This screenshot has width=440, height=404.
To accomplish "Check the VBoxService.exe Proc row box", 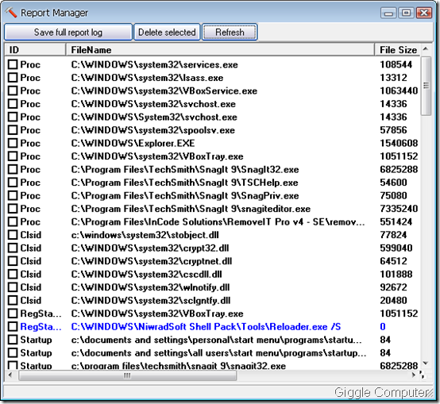I will click(13, 90).
